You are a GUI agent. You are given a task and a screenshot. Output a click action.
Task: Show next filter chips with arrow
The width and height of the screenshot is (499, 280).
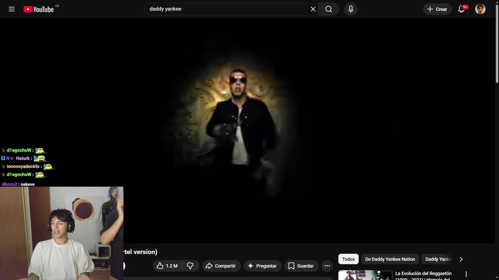click(x=461, y=259)
